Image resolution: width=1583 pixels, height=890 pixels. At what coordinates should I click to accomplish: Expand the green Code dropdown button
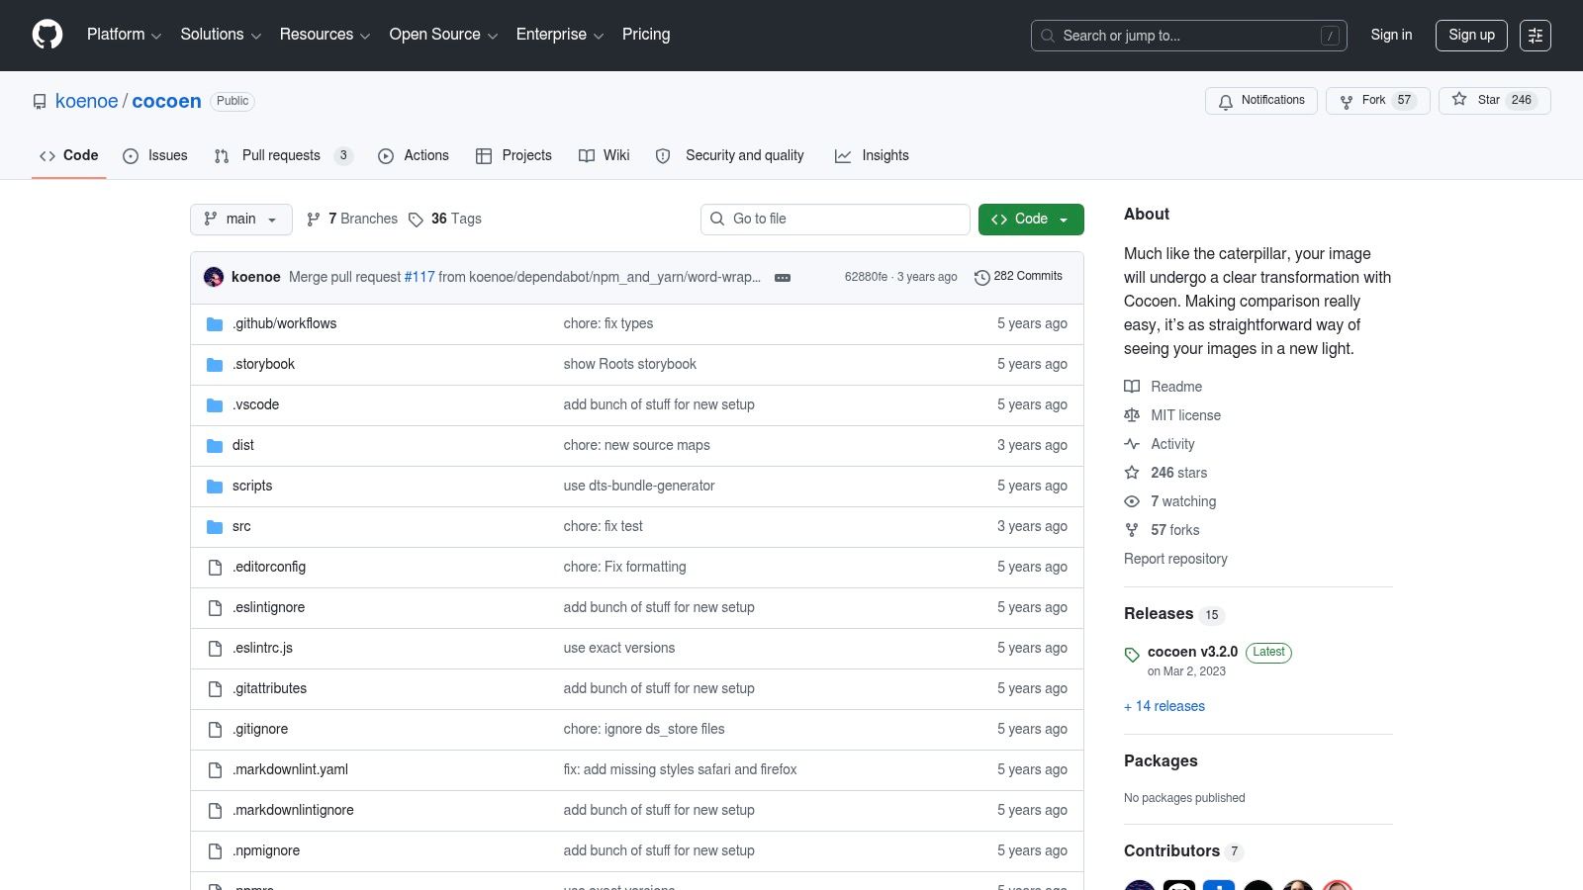click(x=1031, y=220)
